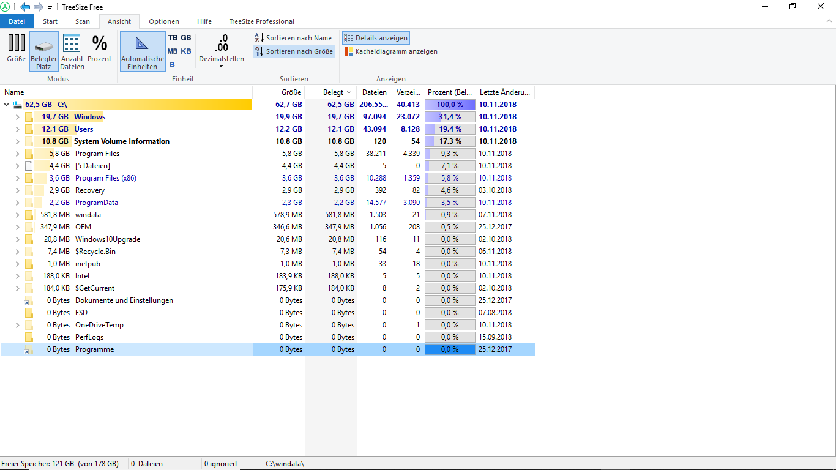Screen dimensions: 836x470
Task: Expand the windata folder
Action: [17, 215]
